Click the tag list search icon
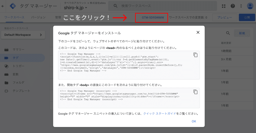Screen dimensions: 256x133 coord(228,33)
